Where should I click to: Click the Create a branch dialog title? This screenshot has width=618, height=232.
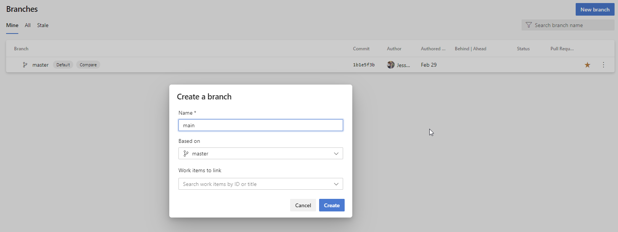pyautogui.click(x=204, y=97)
